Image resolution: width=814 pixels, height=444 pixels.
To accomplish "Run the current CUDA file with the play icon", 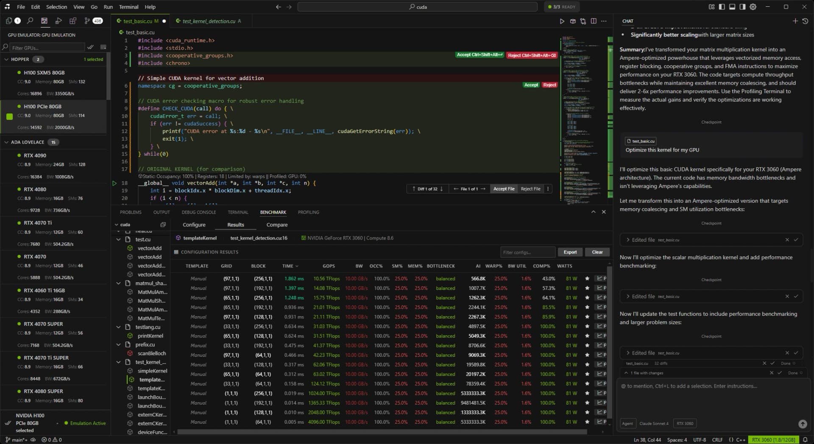I will tap(562, 21).
